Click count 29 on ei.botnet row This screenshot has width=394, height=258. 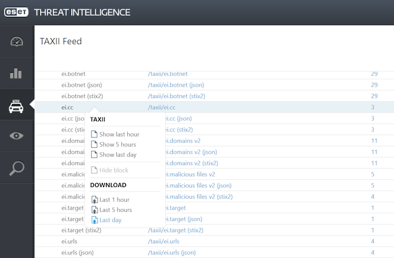coord(374,74)
